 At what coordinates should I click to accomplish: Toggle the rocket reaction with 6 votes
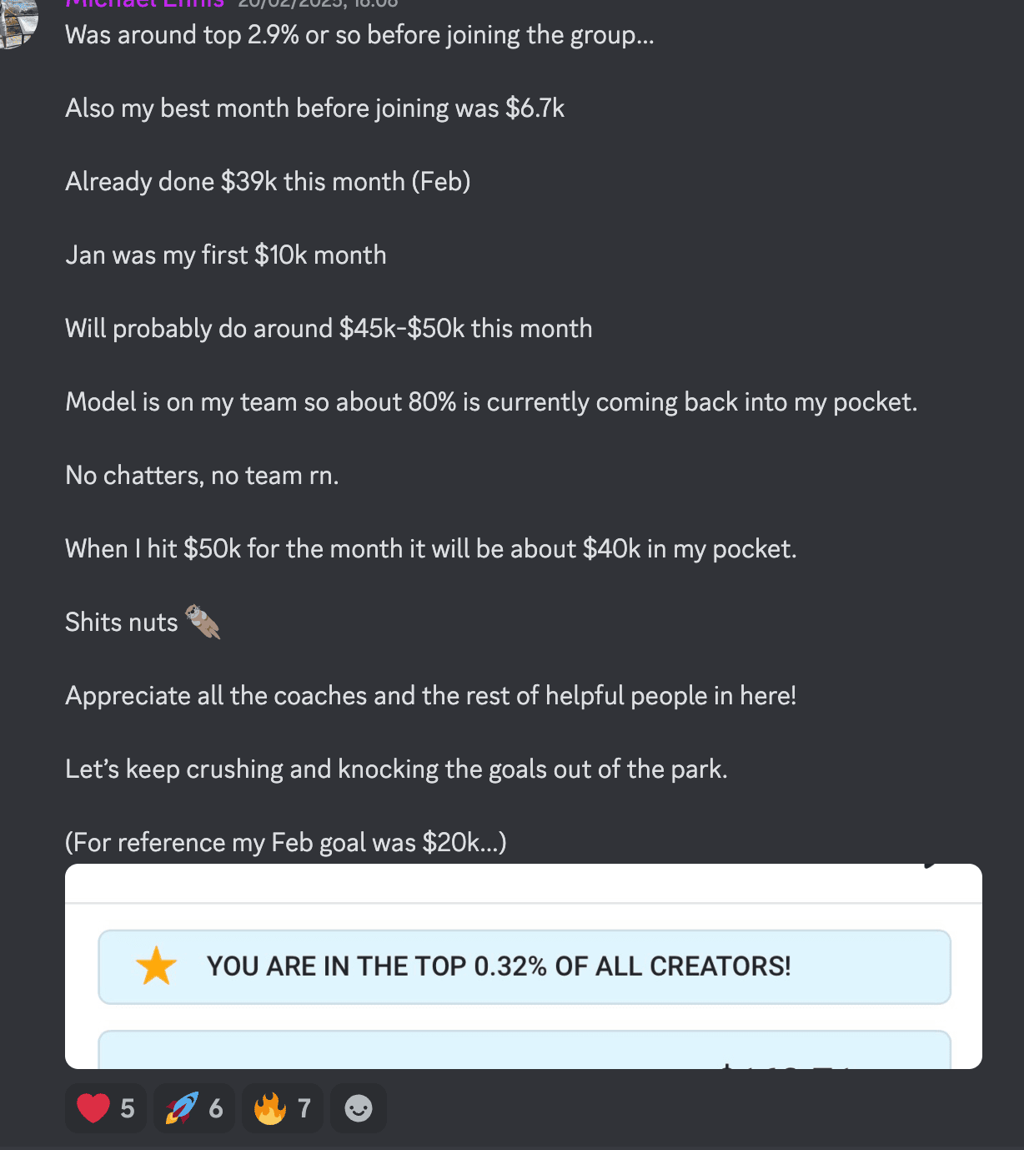point(193,1108)
